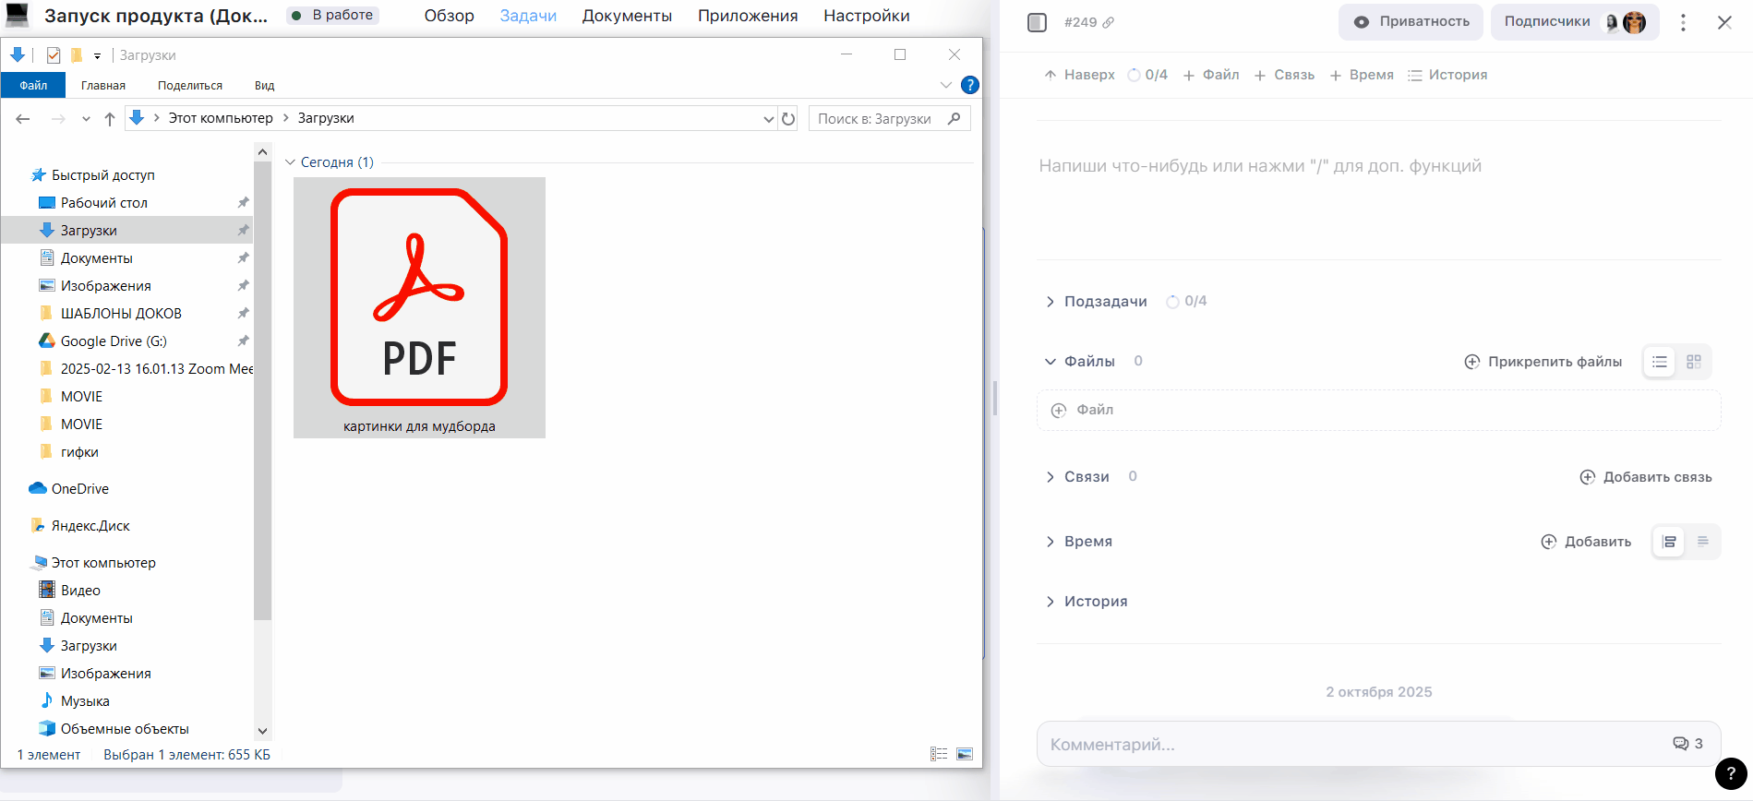Refresh the Загрузки folder view

[x=788, y=118]
